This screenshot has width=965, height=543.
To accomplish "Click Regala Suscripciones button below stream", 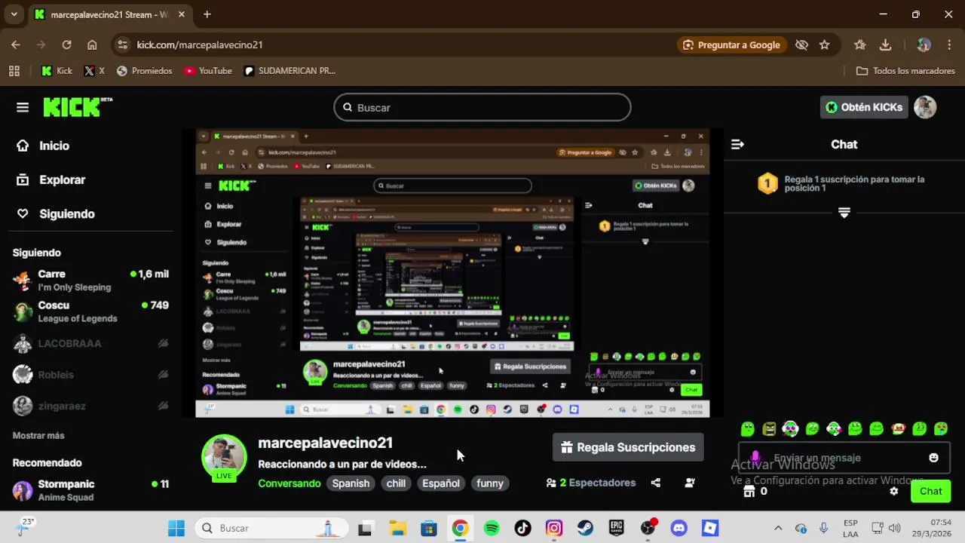I will tap(628, 447).
